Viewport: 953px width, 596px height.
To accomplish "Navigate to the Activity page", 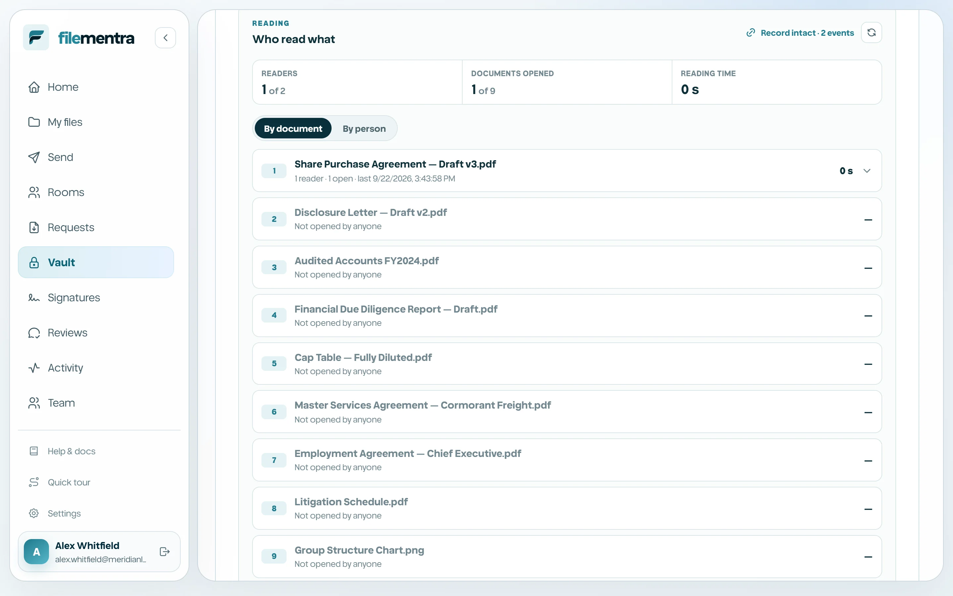I will 96,368.
